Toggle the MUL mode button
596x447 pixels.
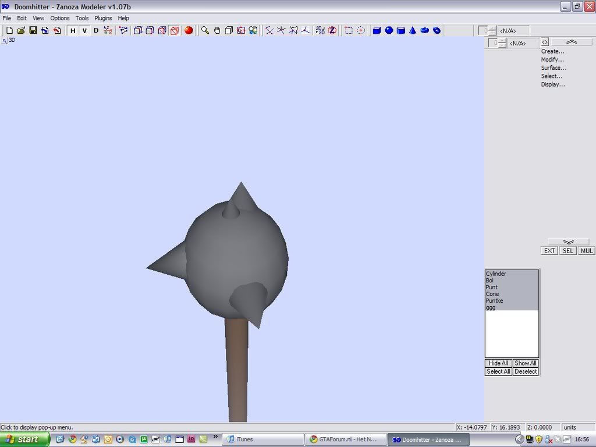point(587,251)
